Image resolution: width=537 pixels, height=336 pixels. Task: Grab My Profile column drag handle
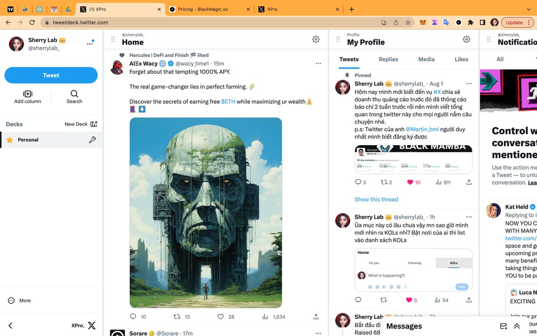pos(338,39)
